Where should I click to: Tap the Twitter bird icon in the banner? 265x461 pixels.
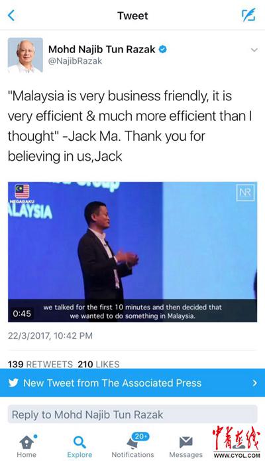(x=13, y=383)
